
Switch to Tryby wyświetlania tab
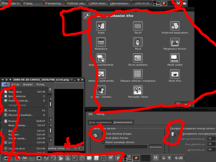coord(100,122)
